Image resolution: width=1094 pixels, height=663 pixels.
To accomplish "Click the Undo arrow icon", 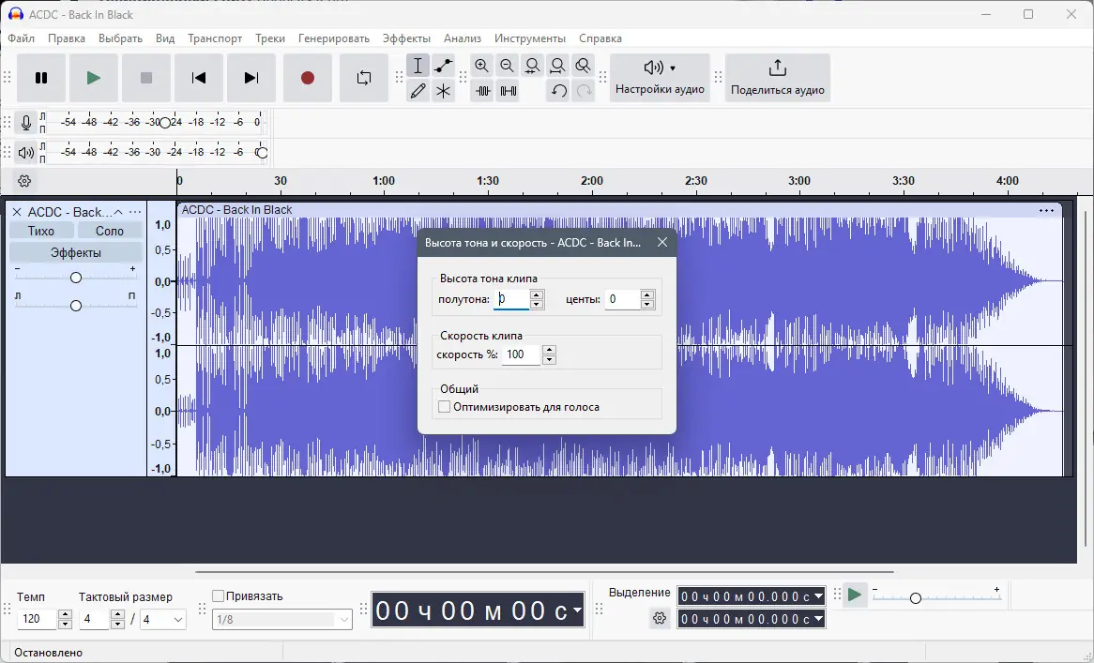I will pyautogui.click(x=558, y=91).
